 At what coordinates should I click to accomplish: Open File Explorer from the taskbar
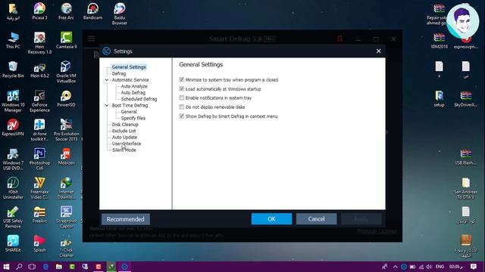point(59,267)
